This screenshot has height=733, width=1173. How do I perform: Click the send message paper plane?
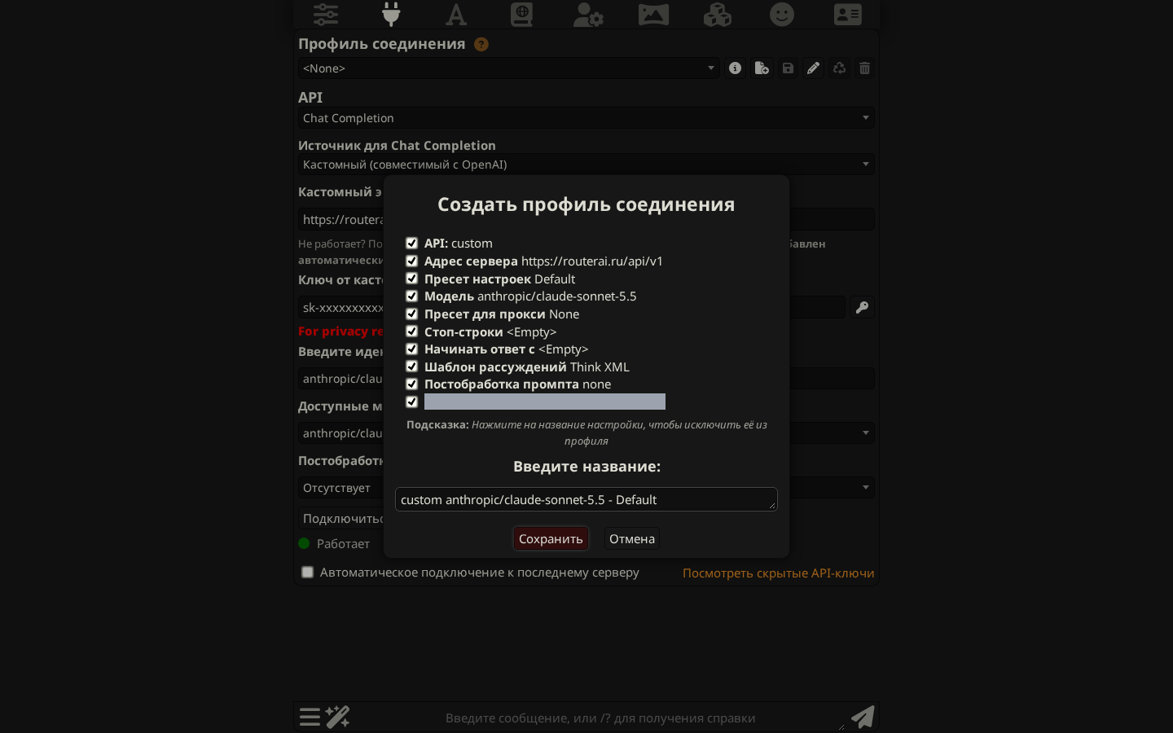pos(863,717)
